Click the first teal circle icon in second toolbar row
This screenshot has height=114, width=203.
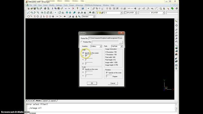point(67,13)
